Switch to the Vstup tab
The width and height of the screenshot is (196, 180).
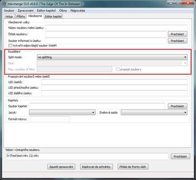pos(9,16)
